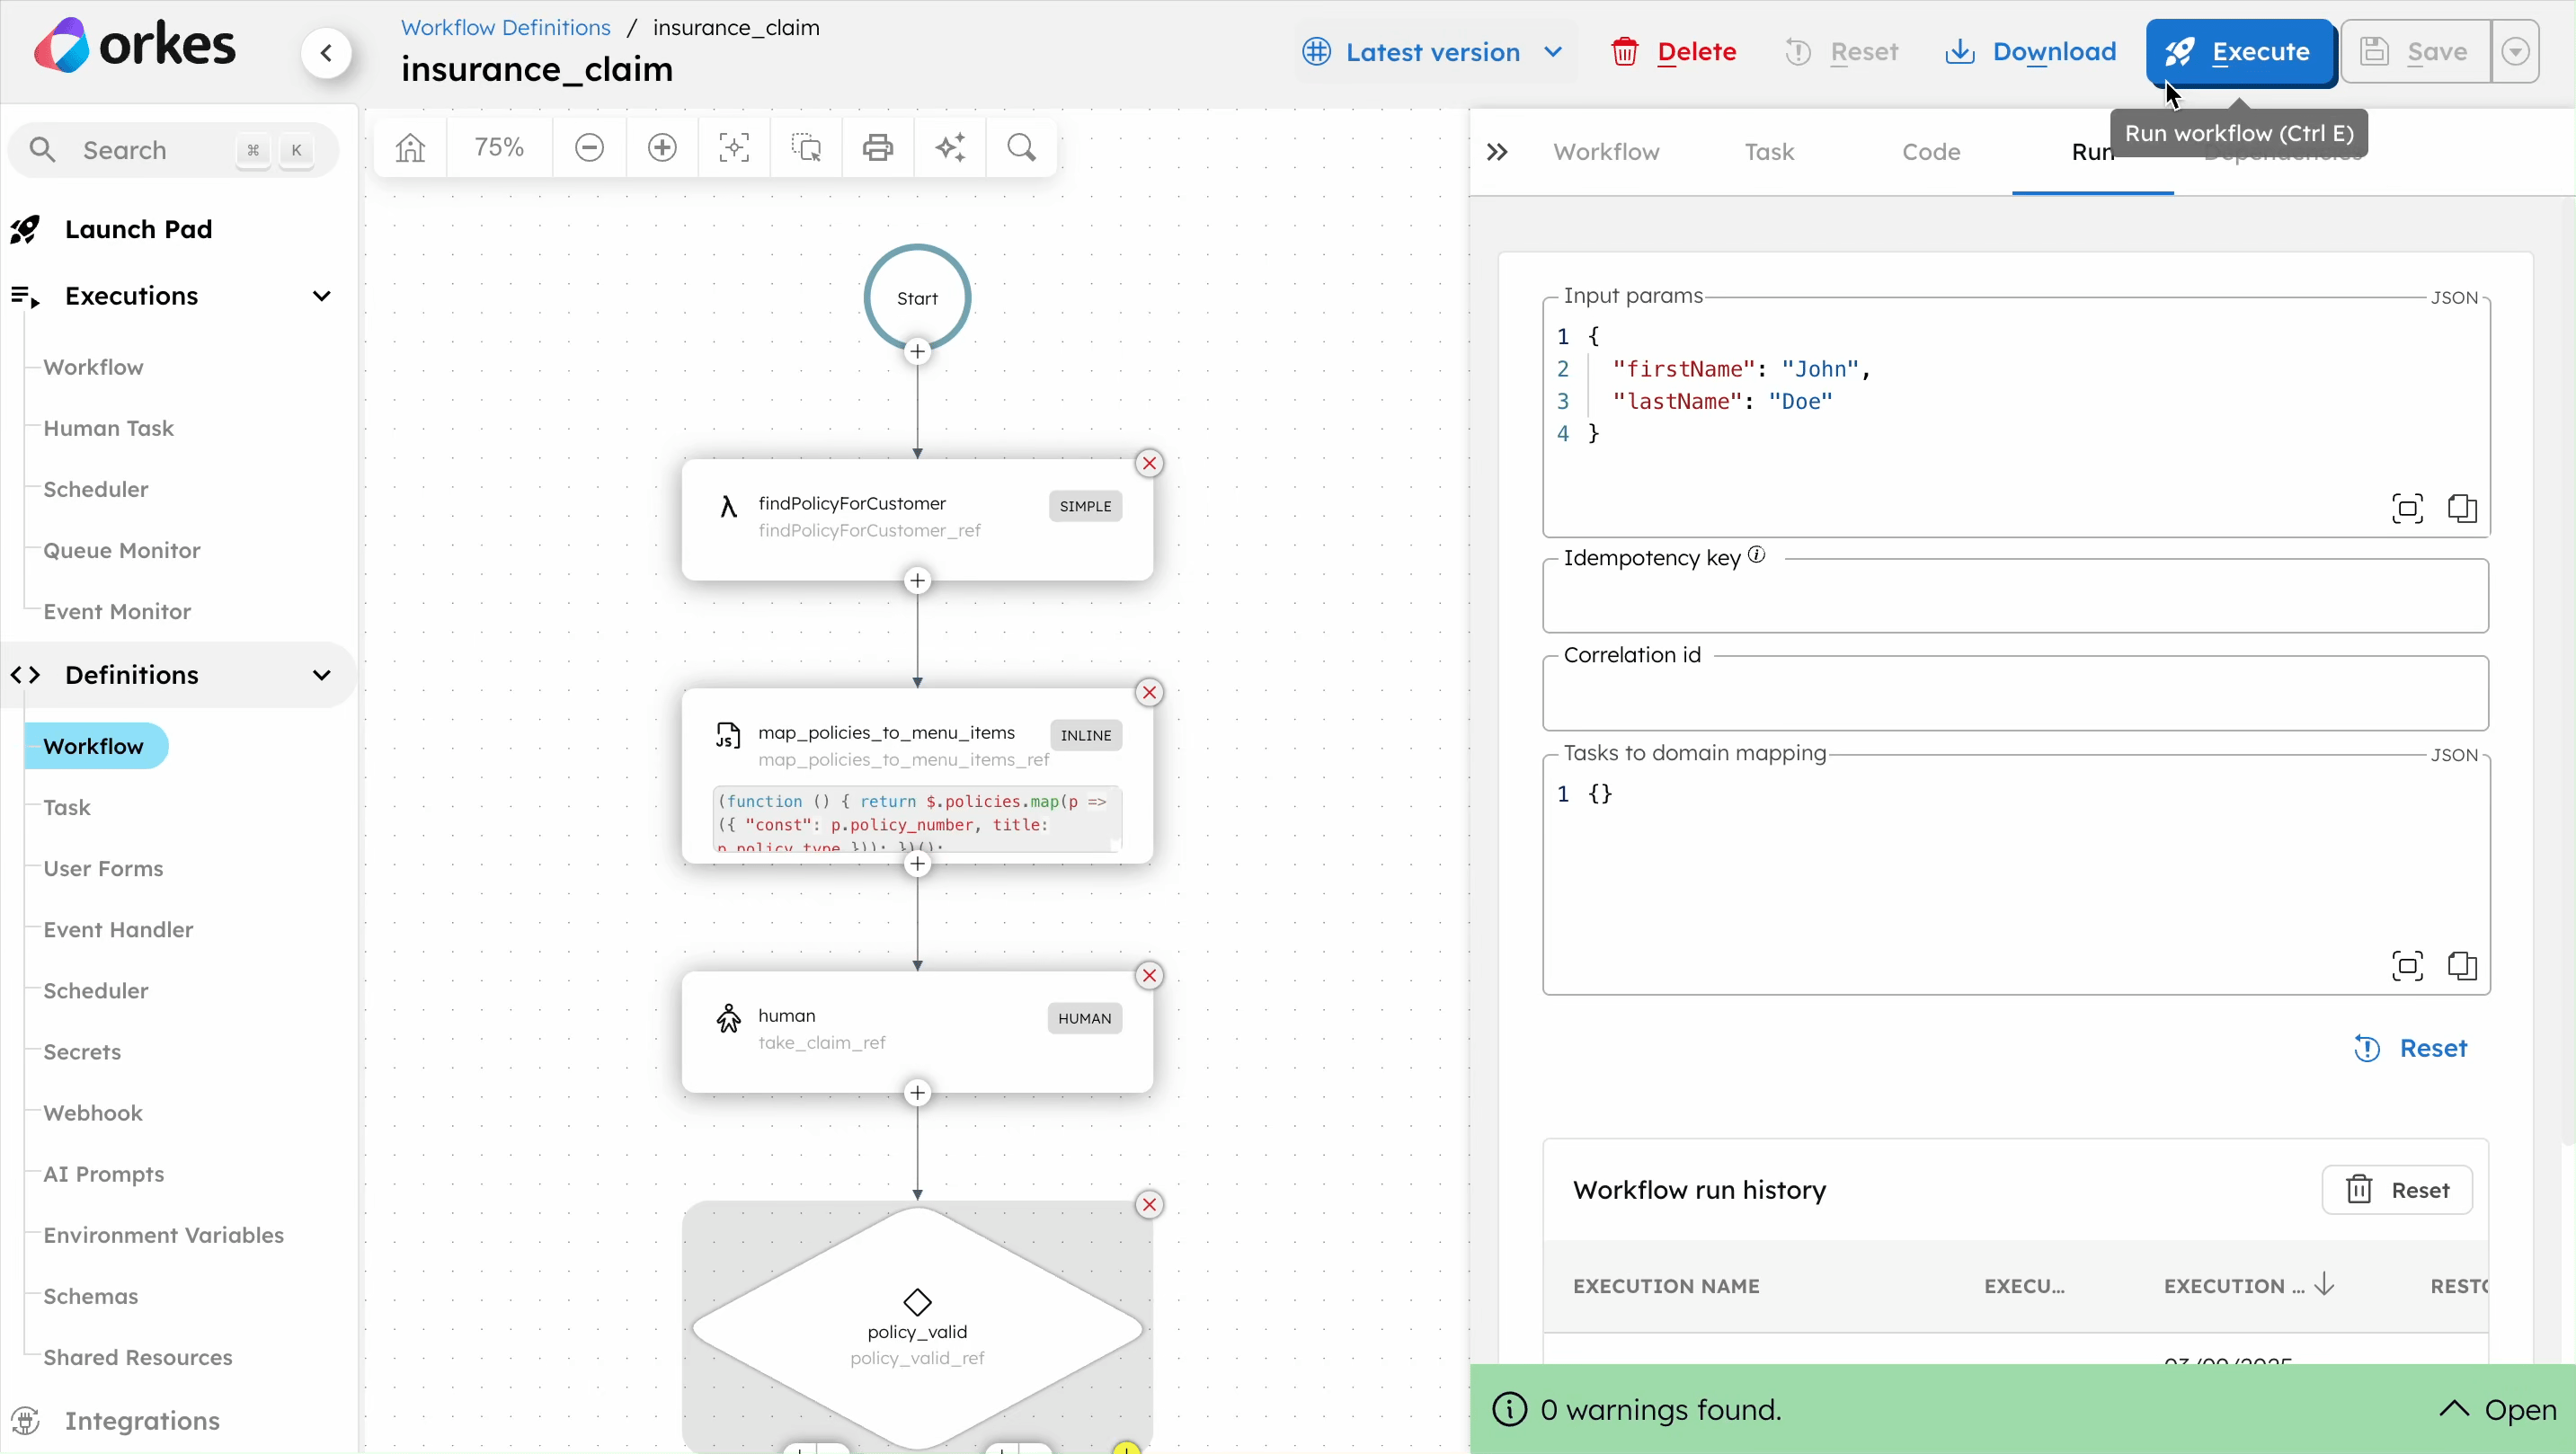Open Webhook in sidebar
2576x1454 pixels.
93,1112
